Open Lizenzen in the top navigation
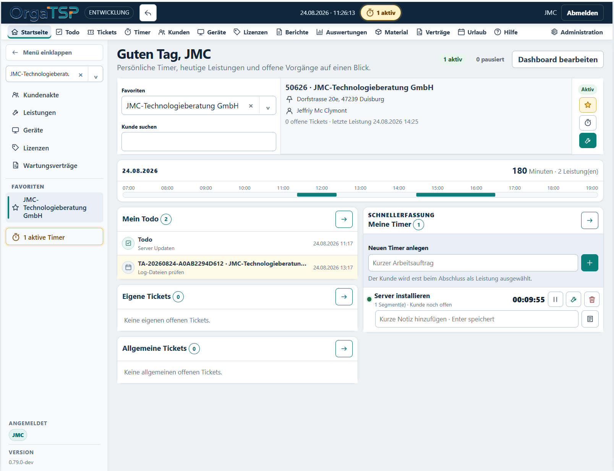 pyautogui.click(x=251, y=32)
